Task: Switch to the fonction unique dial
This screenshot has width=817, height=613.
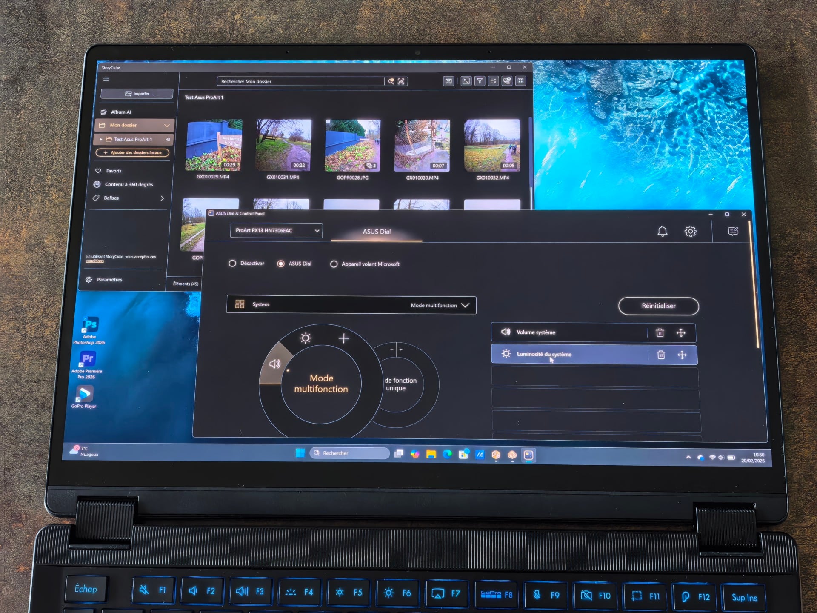Action: 401,384
